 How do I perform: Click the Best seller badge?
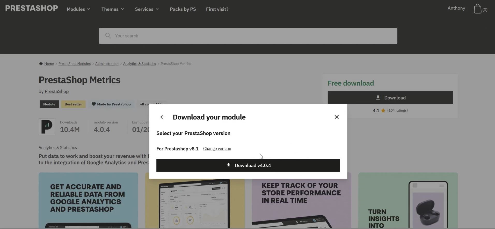click(73, 104)
